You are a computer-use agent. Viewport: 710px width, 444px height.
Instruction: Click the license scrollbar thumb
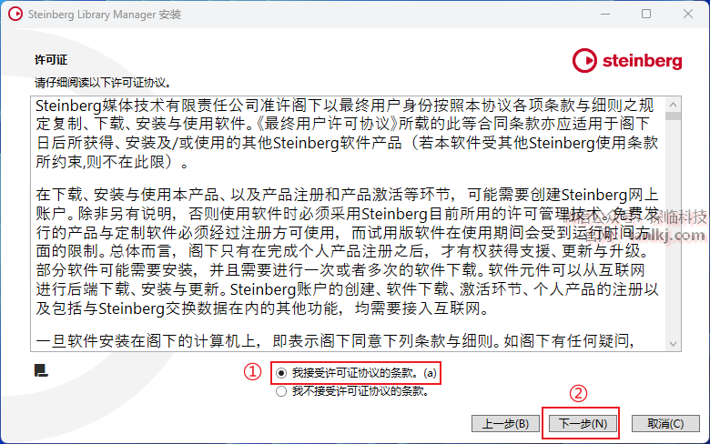pos(673,116)
